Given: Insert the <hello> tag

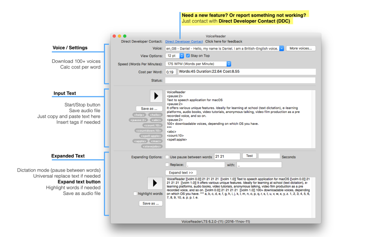Looking at the screenshot, I should 155,115.
